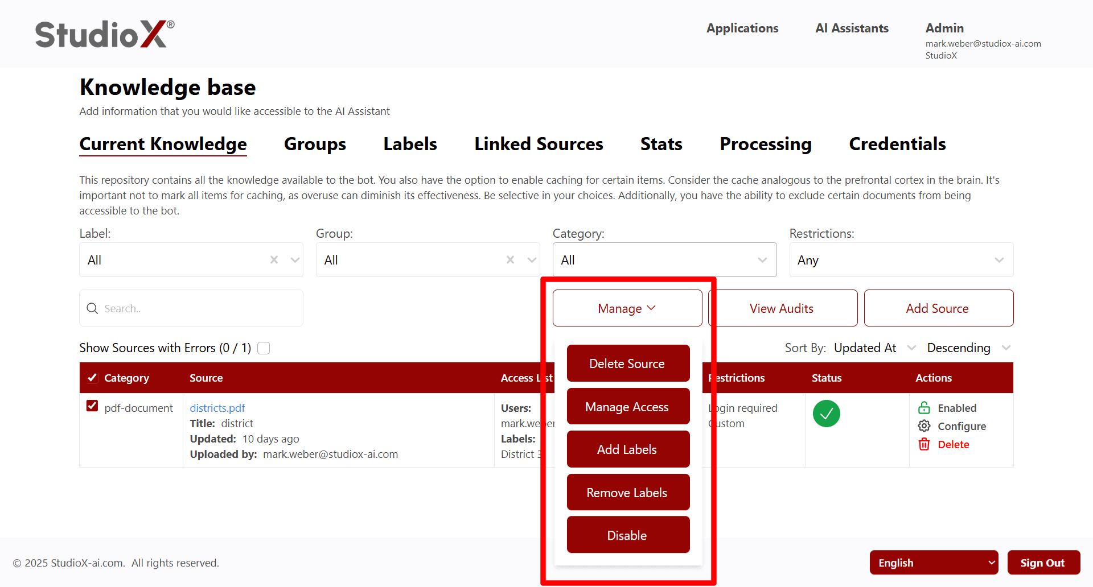Open the districts.pdf source link
Screen dimensions: 1093x587
point(217,407)
